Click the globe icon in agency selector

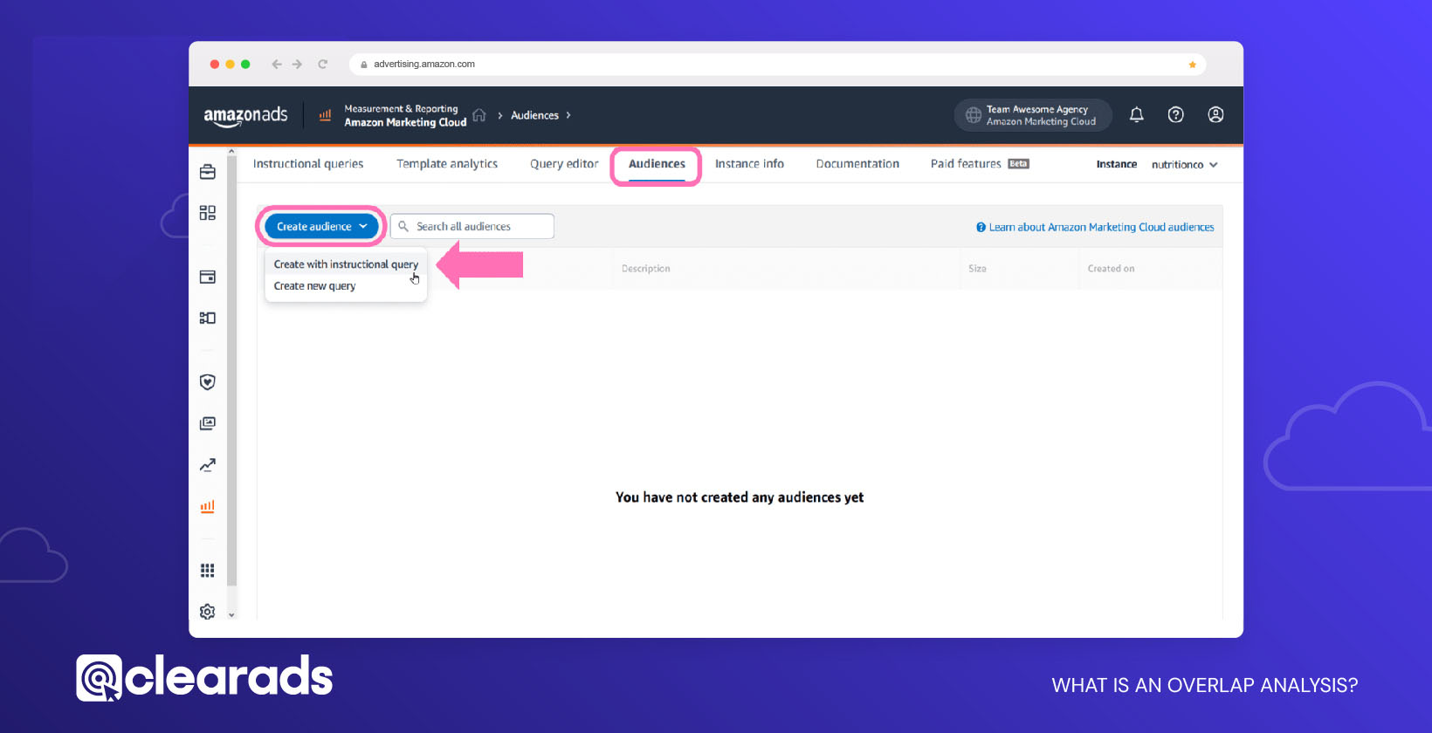(x=973, y=115)
